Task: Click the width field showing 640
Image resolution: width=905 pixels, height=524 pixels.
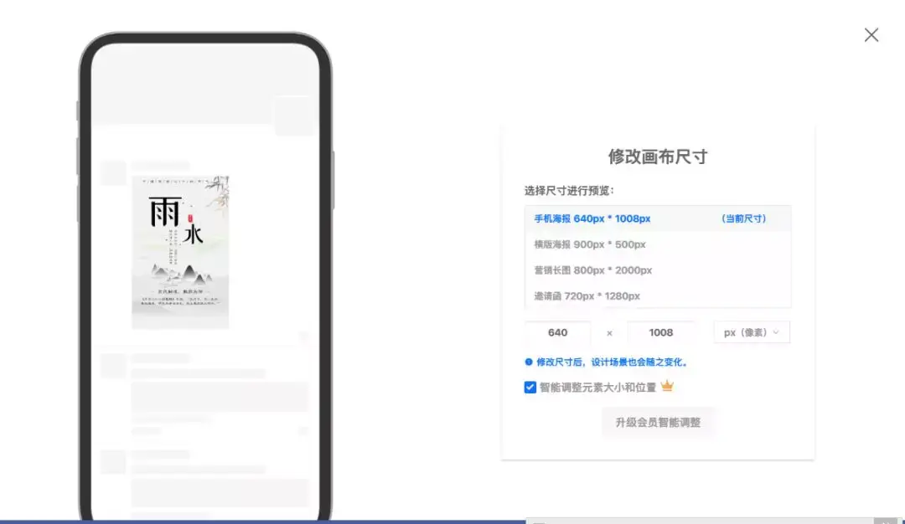Action: click(557, 332)
